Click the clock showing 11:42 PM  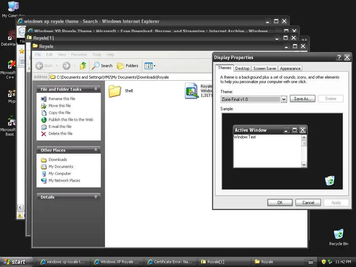(343, 262)
